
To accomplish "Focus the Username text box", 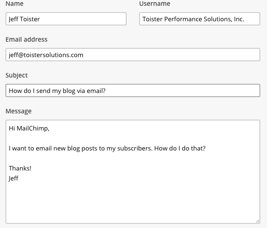I will pyautogui.click(x=200, y=19).
